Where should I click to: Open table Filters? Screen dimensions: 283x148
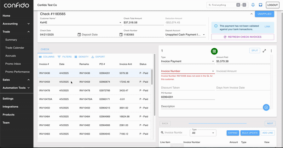[64, 57]
